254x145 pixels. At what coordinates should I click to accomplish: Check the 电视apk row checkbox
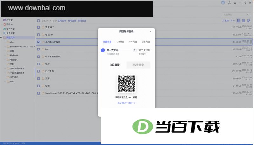(x=38, y=35)
